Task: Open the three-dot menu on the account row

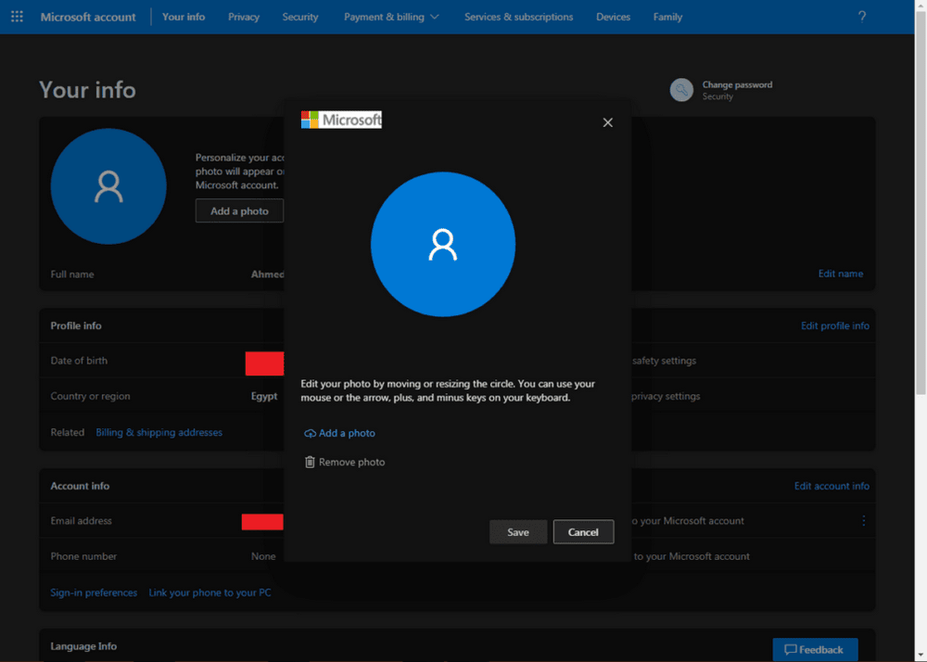Action: tap(863, 521)
